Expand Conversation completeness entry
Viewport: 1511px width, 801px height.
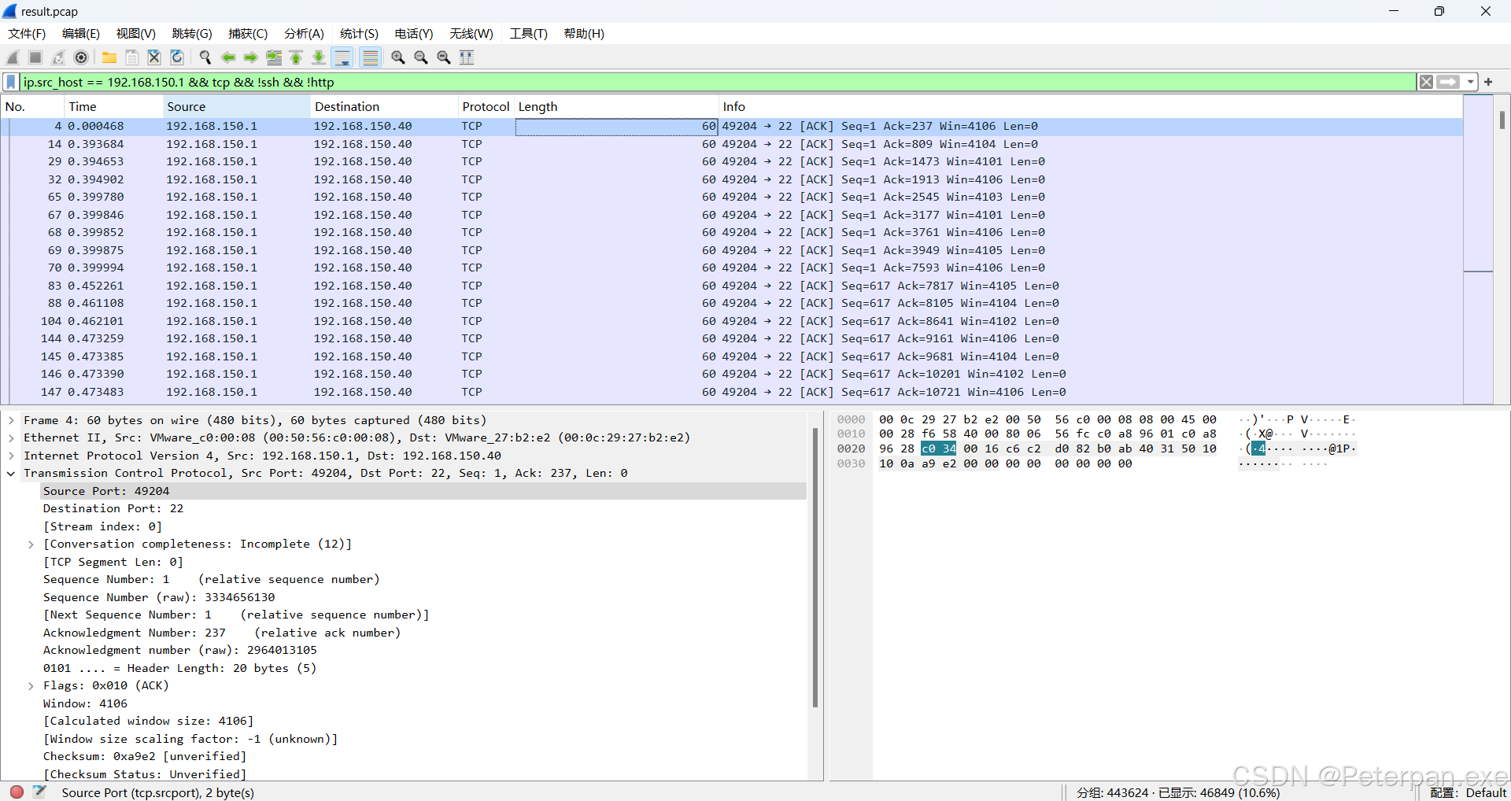click(31, 544)
